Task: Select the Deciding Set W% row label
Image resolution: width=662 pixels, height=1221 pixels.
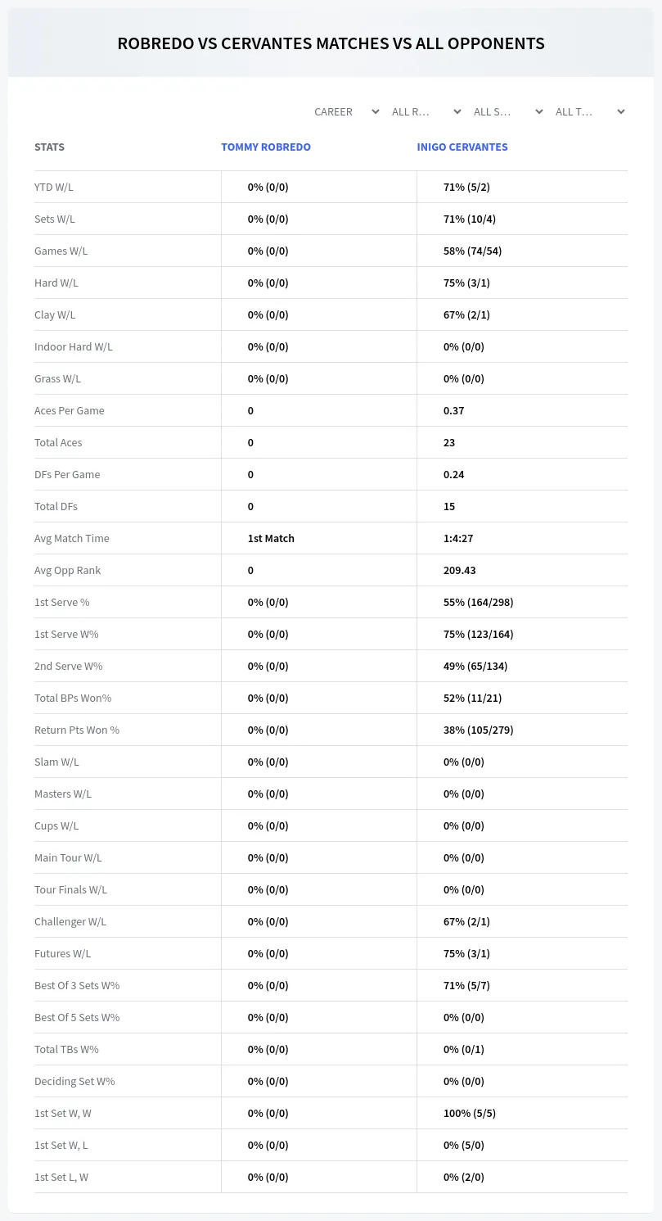Action: coord(74,1081)
